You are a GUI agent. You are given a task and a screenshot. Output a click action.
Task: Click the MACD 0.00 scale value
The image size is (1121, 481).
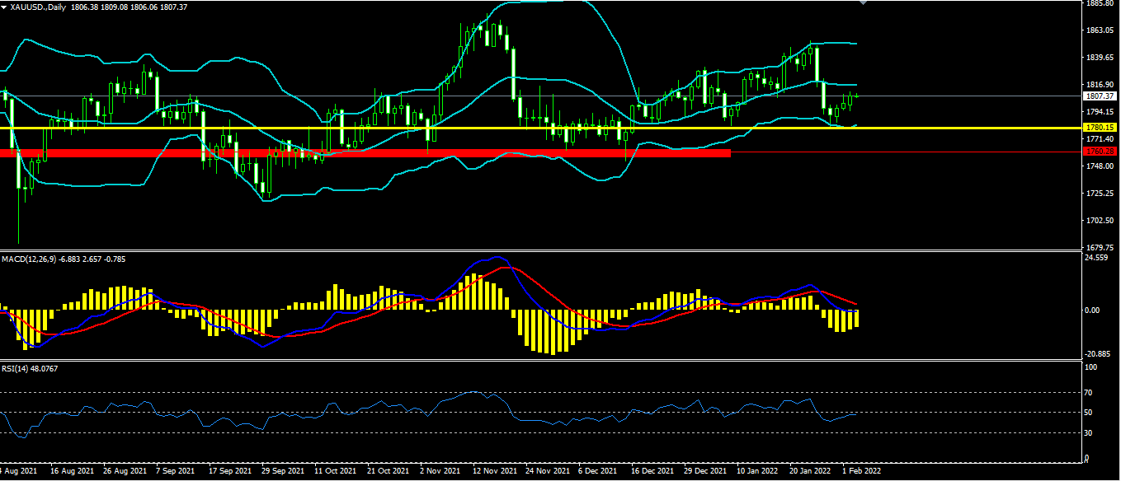click(1091, 311)
